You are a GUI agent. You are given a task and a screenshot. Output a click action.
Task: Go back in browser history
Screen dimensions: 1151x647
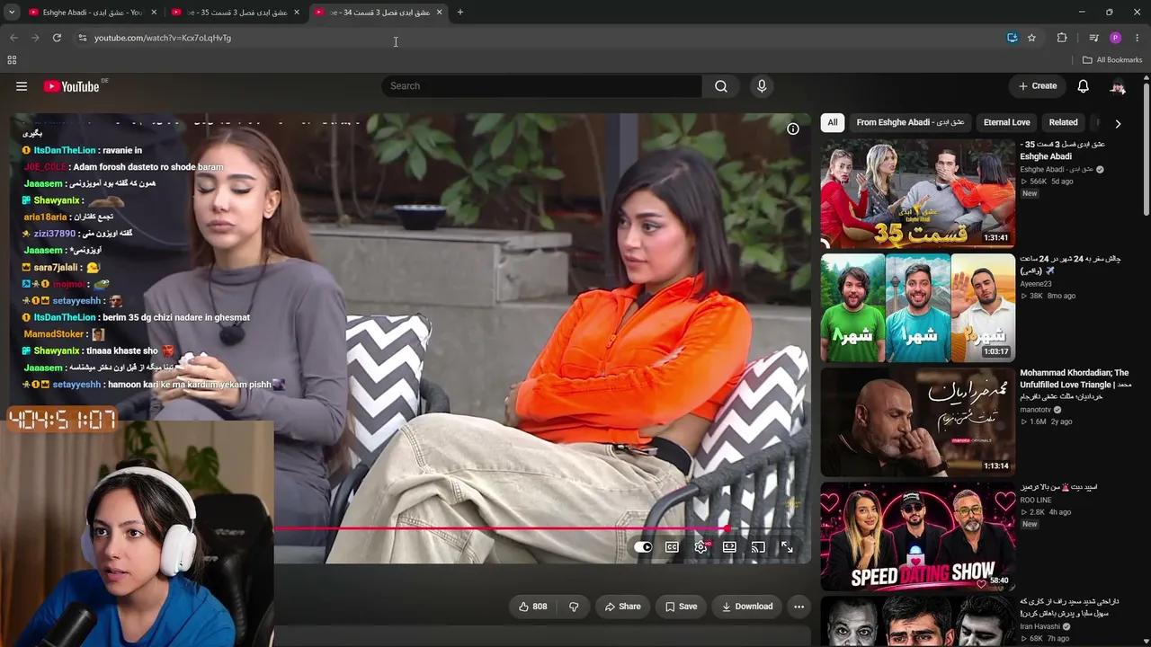(x=13, y=38)
